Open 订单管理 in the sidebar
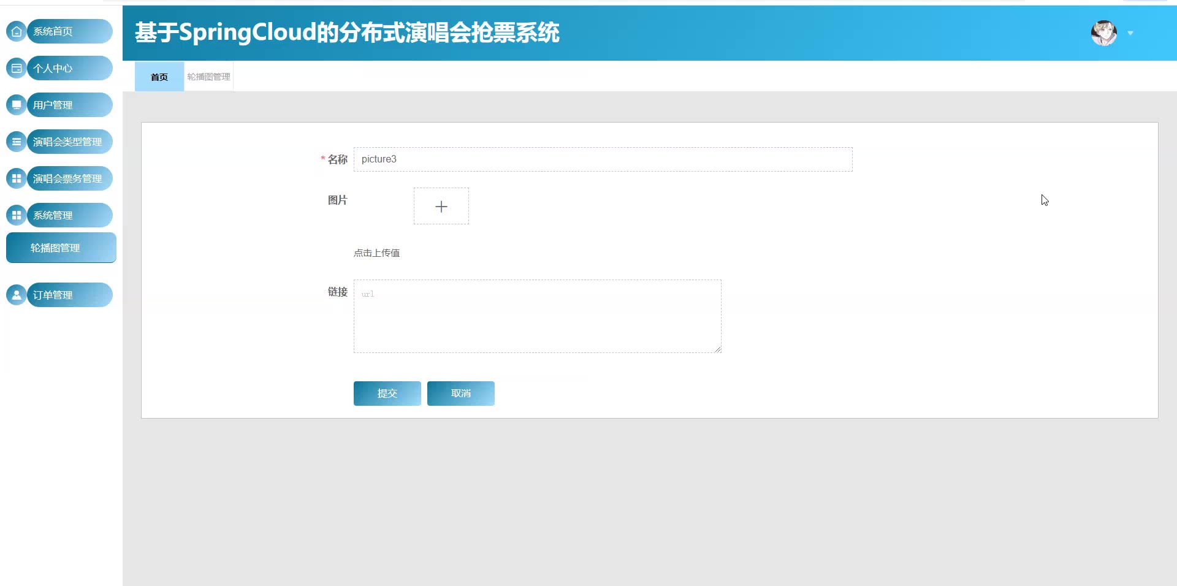This screenshot has height=586, width=1177. pyautogui.click(x=69, y=295)
